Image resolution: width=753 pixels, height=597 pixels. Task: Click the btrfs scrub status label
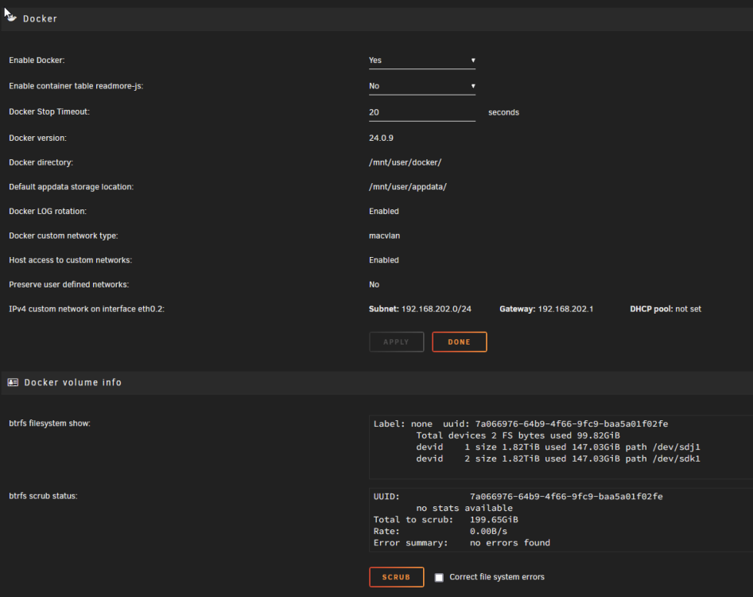(x=43, y=496)
